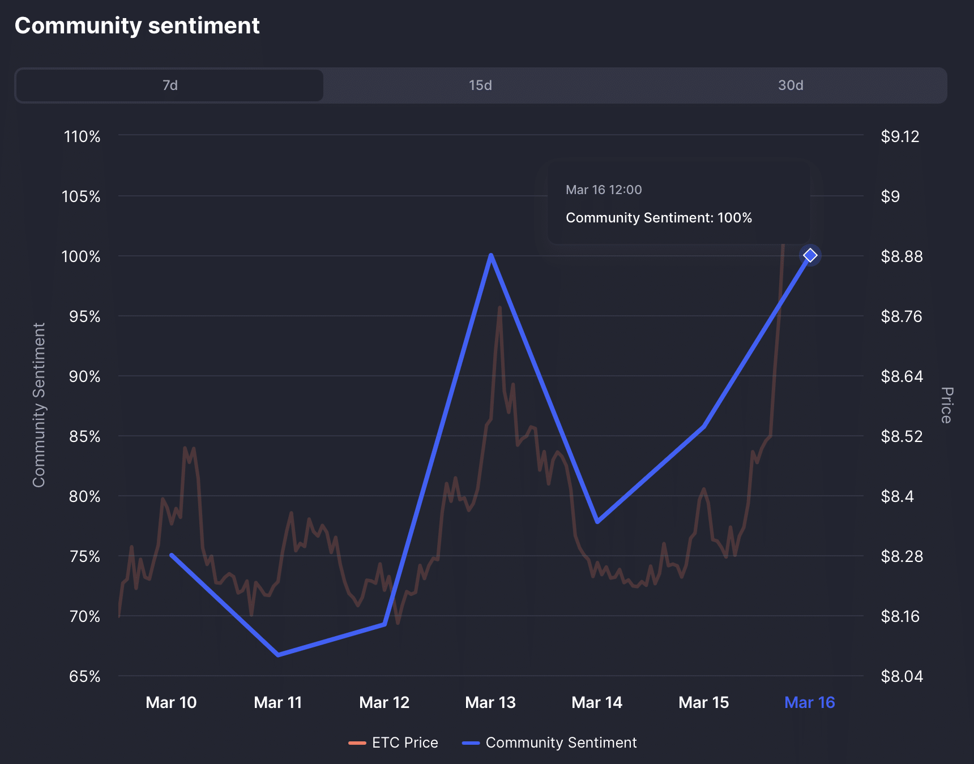Screen dimensions: 974x764
Task: Click the orange ETC Price legend icon
Action: [357, 742]
